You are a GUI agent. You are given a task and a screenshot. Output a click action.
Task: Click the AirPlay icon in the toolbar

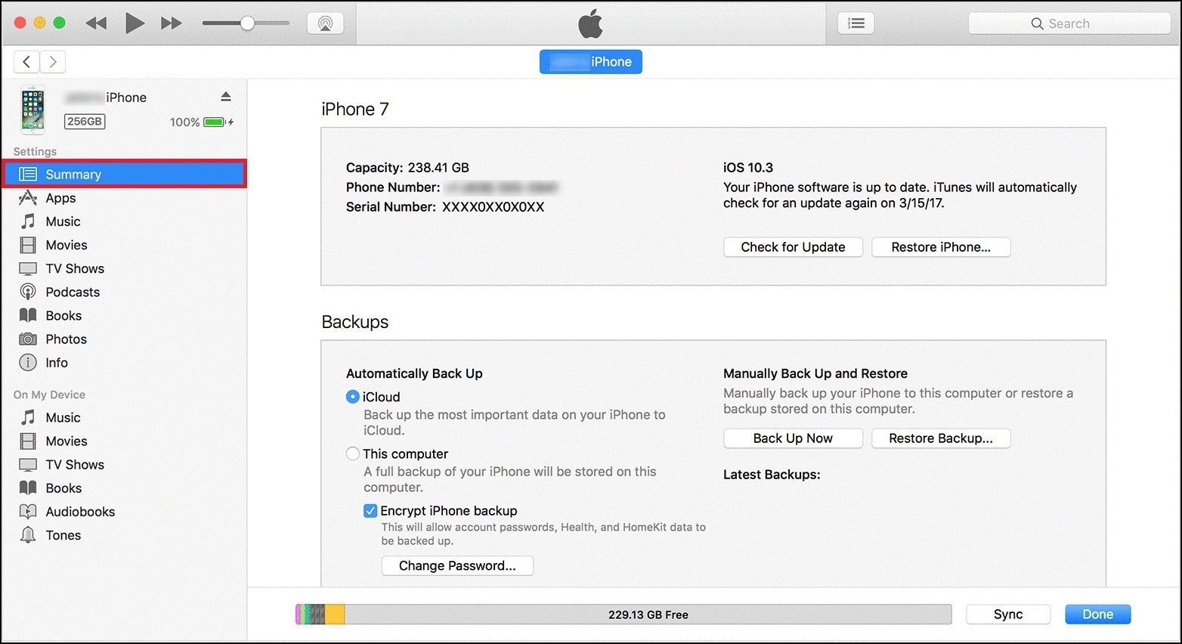[x=325, y=23]
